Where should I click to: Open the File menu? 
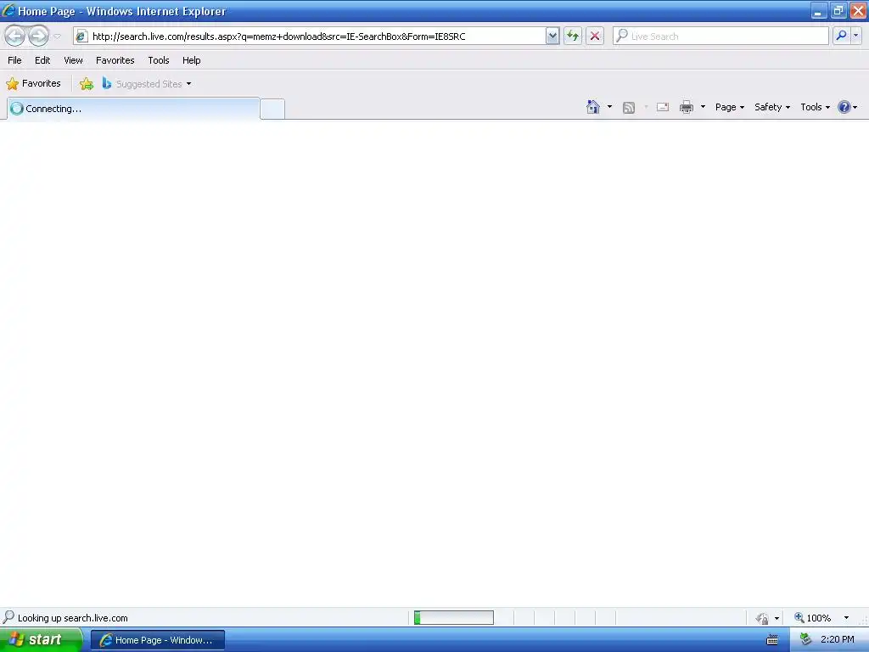click(14, 60)
